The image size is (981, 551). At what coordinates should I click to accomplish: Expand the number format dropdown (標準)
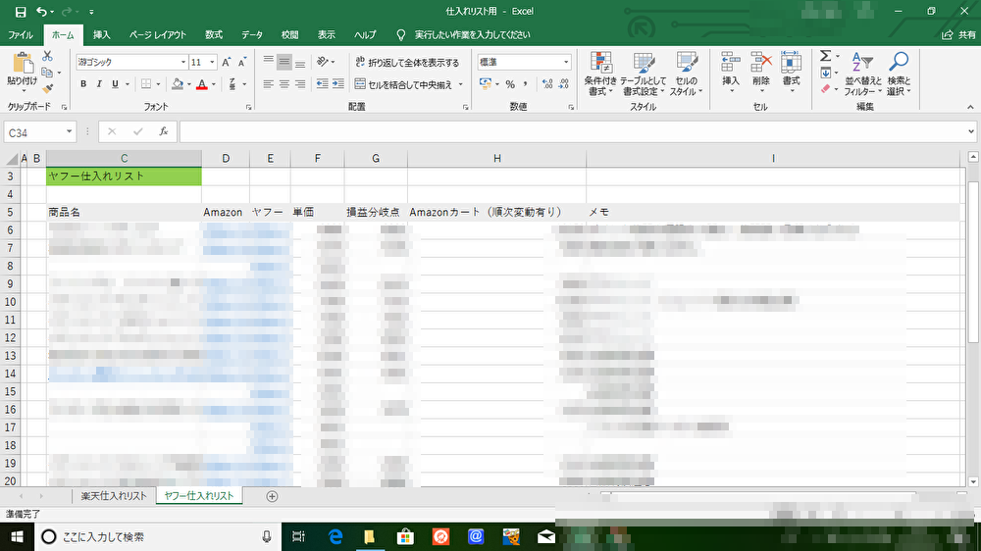point(566,62)
